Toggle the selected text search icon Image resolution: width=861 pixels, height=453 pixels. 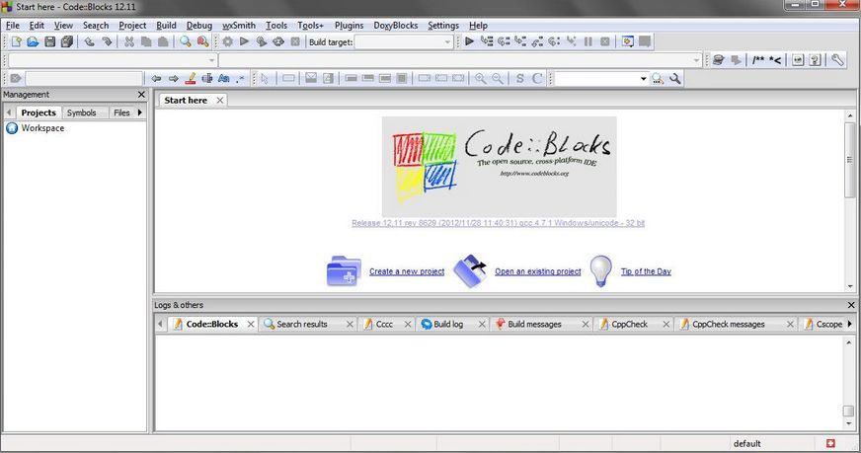point(207,79)
